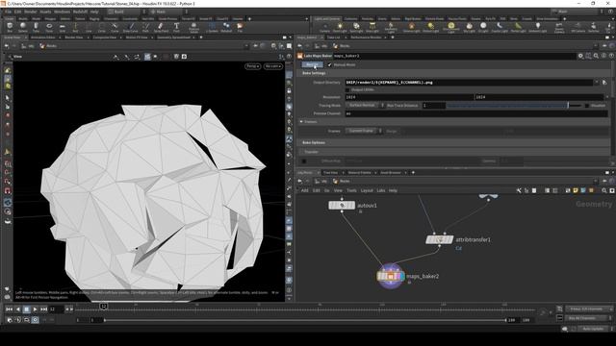616x346 pixels.
Task: Open the find icon in network editor toolbar
Action: (604, 190)
